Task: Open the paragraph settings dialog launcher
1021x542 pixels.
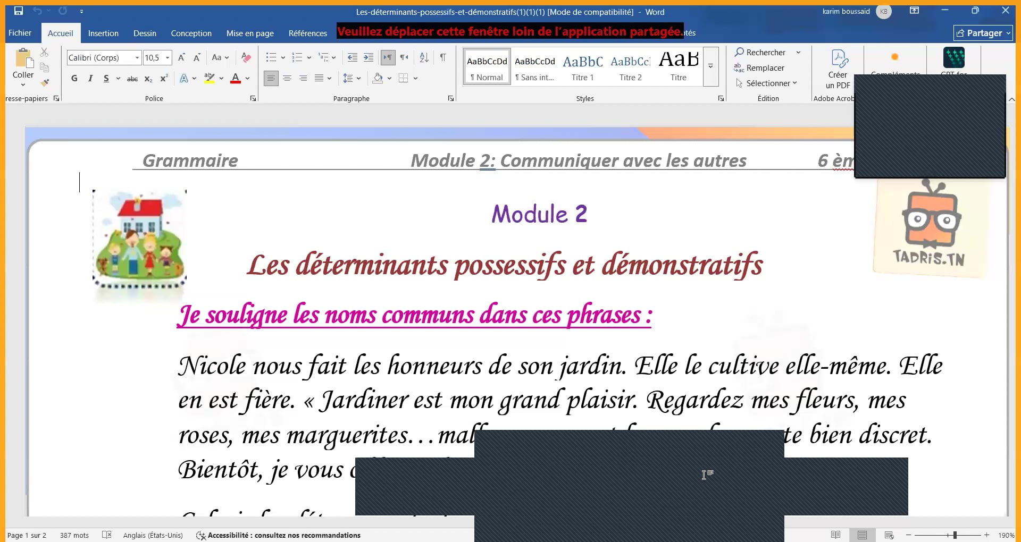Action: click(x=451, y=98)
